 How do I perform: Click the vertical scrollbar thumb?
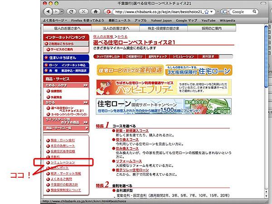266,57
